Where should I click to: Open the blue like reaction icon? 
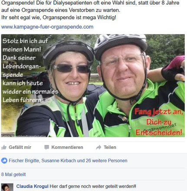click(x=4, y=161)
